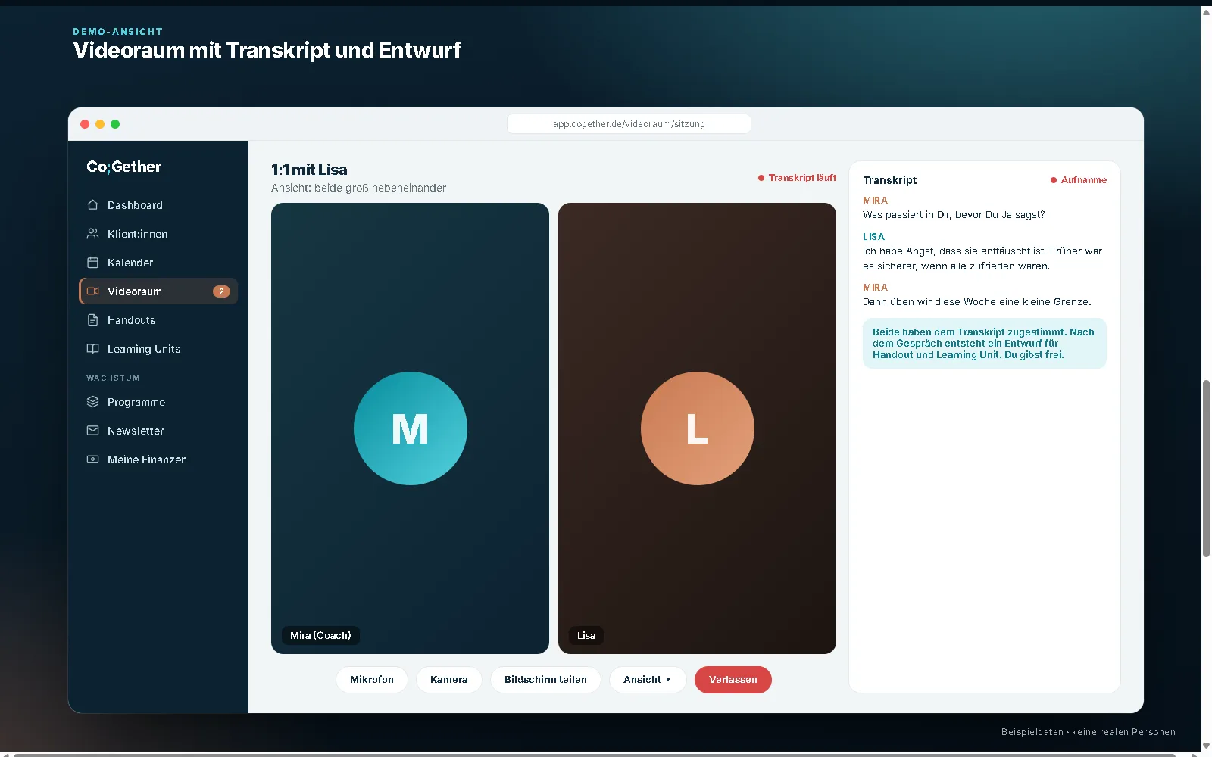Image resolution: width=1212 pixels, height=757 pixels.
Task: Click the Transkript panel heading
Action: pos(890,180)
